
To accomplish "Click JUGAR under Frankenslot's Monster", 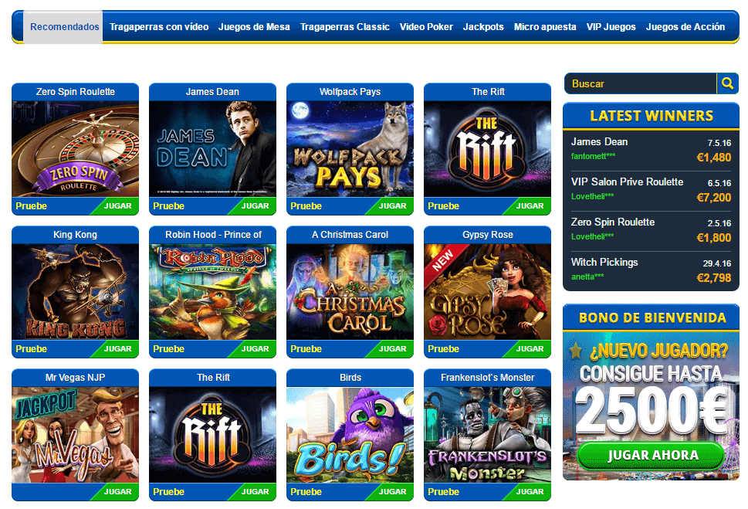I will click(x=530, y=491).
